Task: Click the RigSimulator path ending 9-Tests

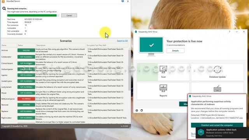Action: (x=107, y=118)
